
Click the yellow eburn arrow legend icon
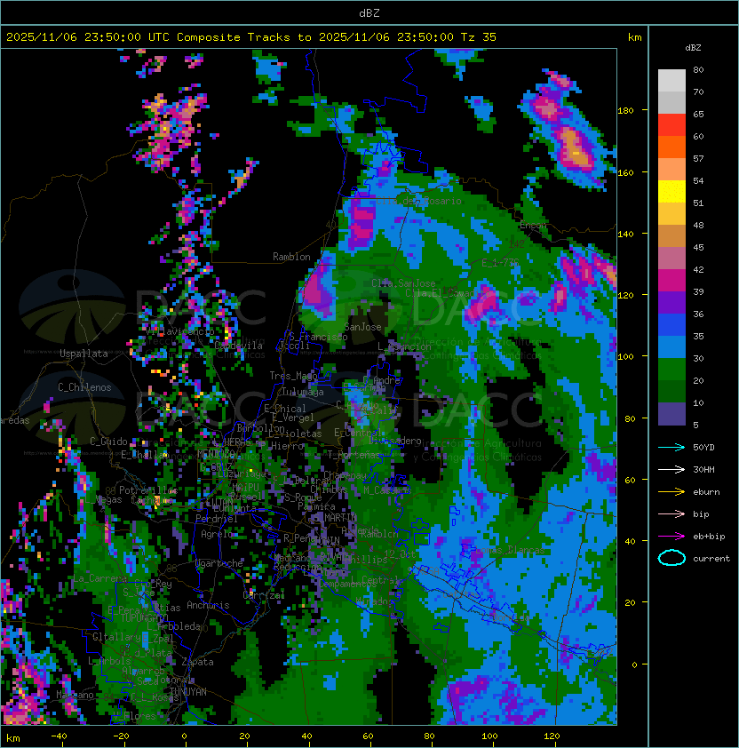[671, 492]
